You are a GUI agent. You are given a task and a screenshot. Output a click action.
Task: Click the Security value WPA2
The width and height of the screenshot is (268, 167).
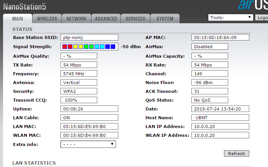[79, 91]
